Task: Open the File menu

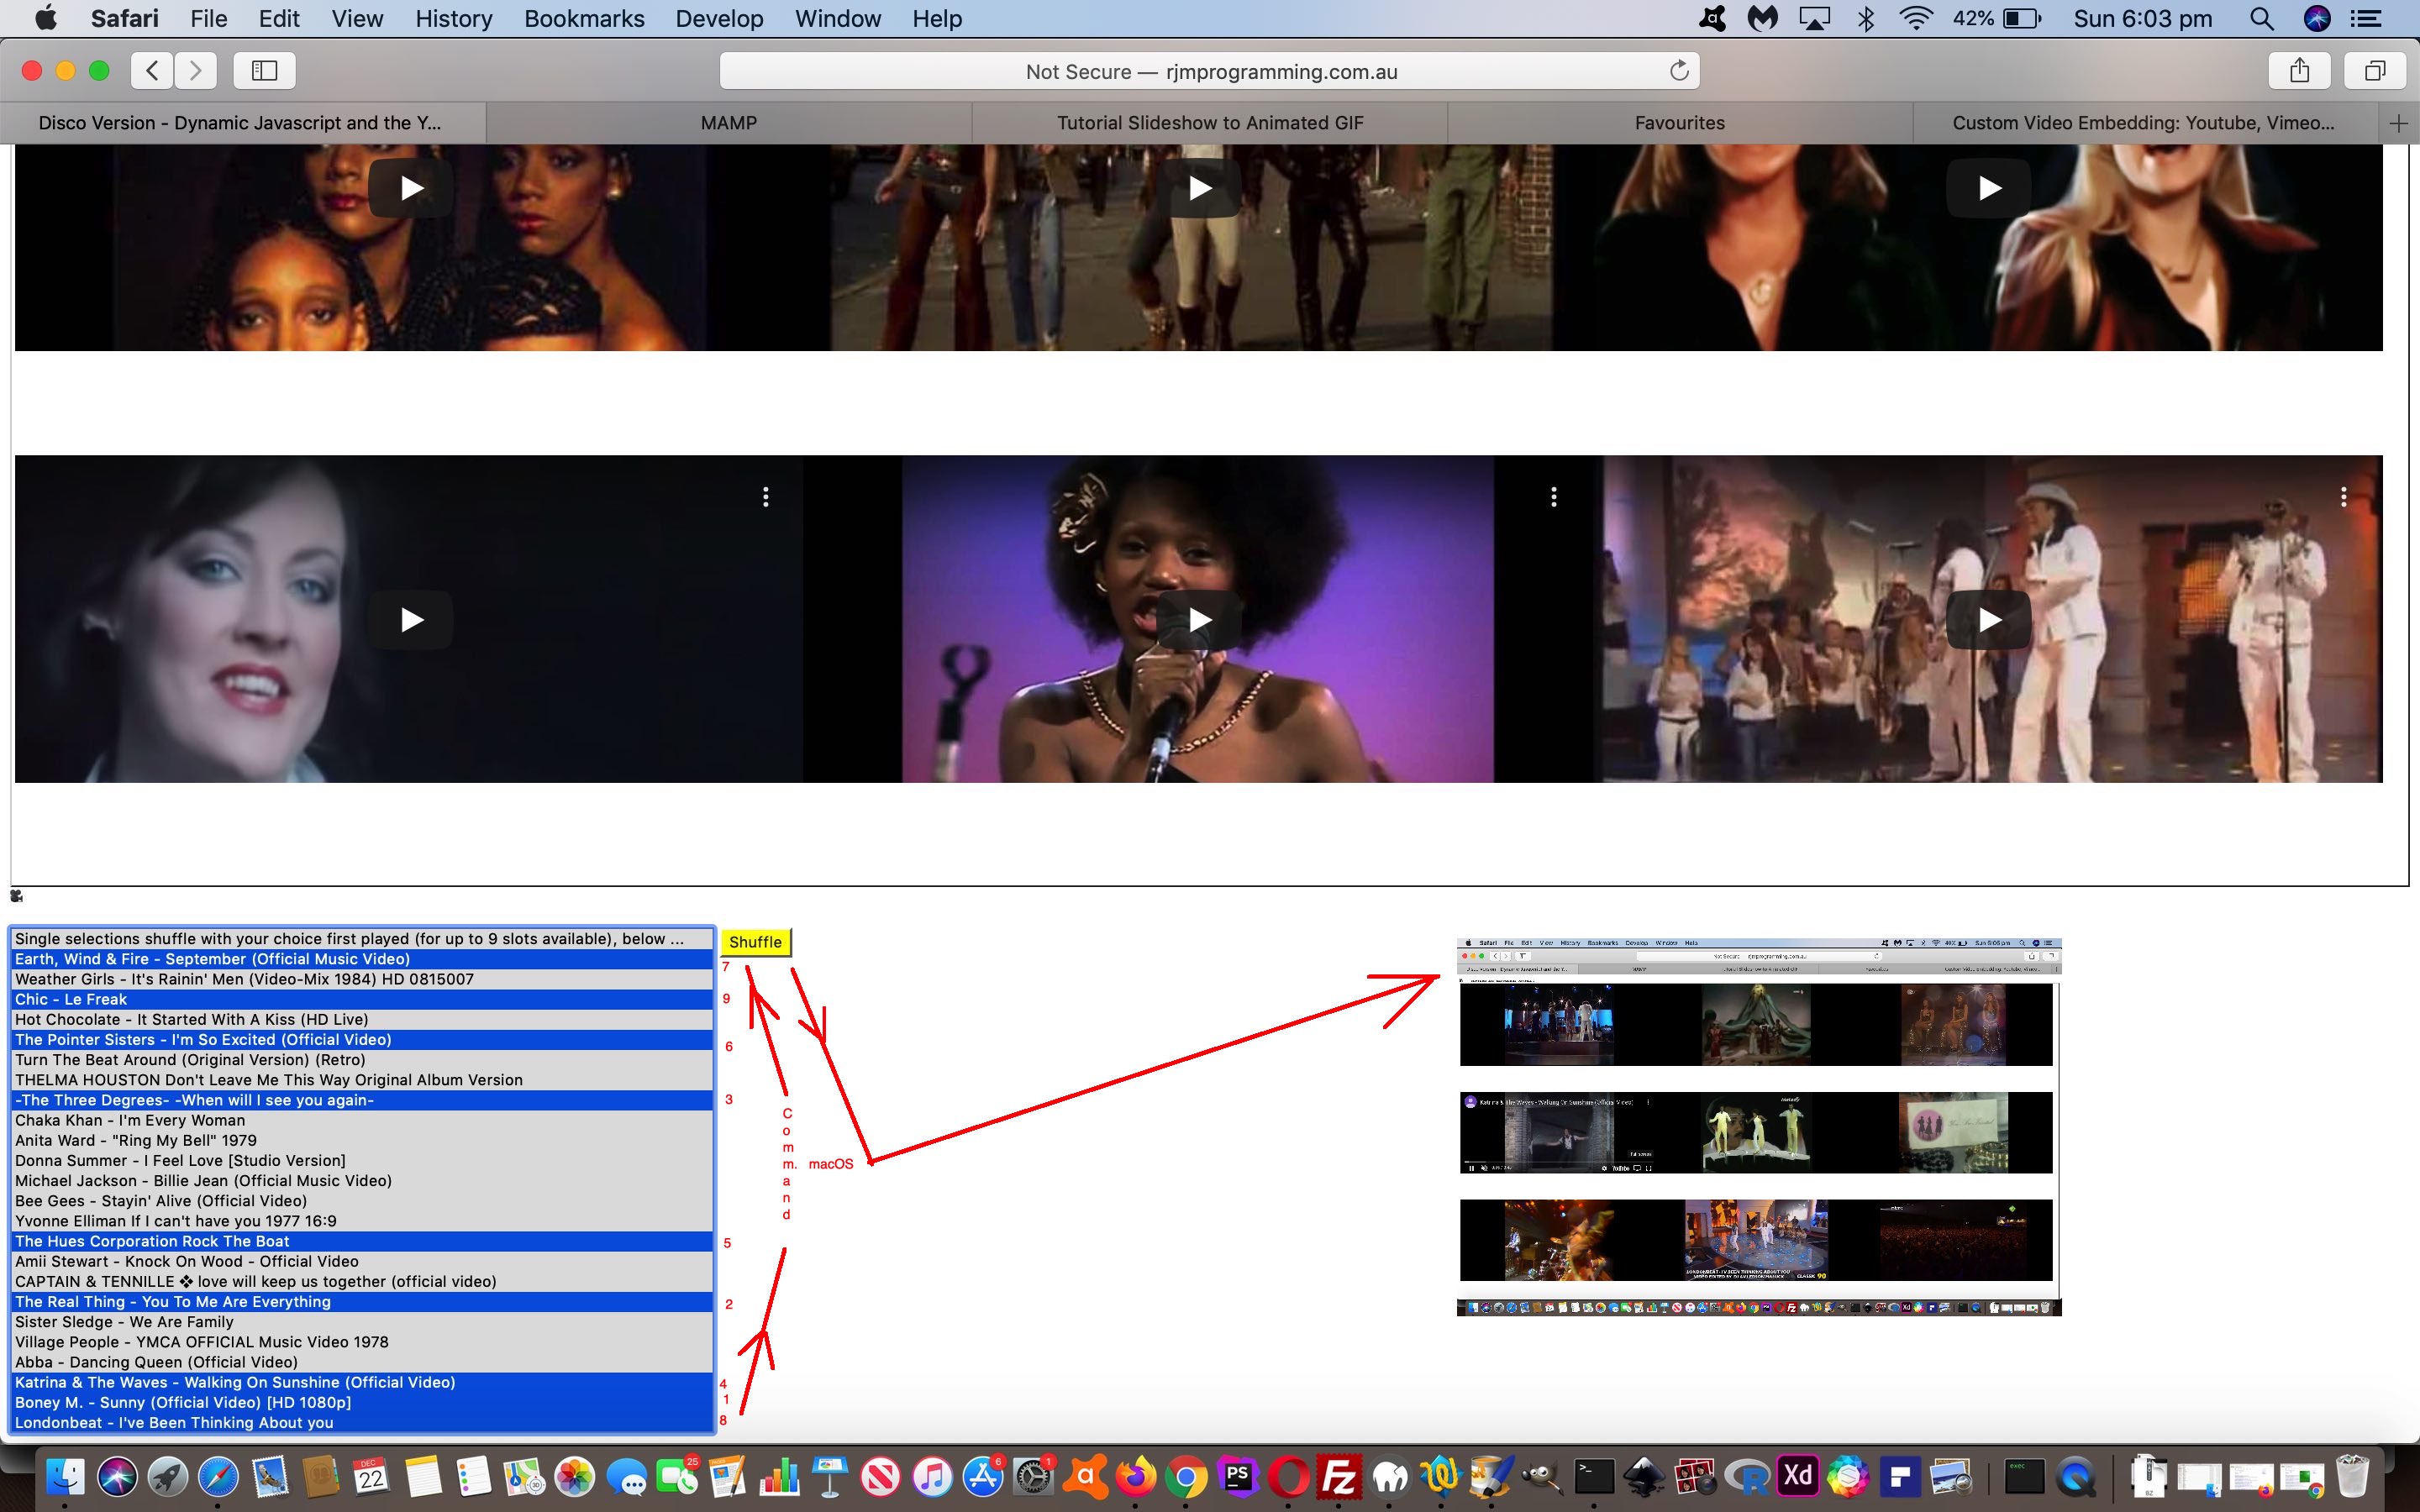Action: pyautogui.click(x=209, y=18)
